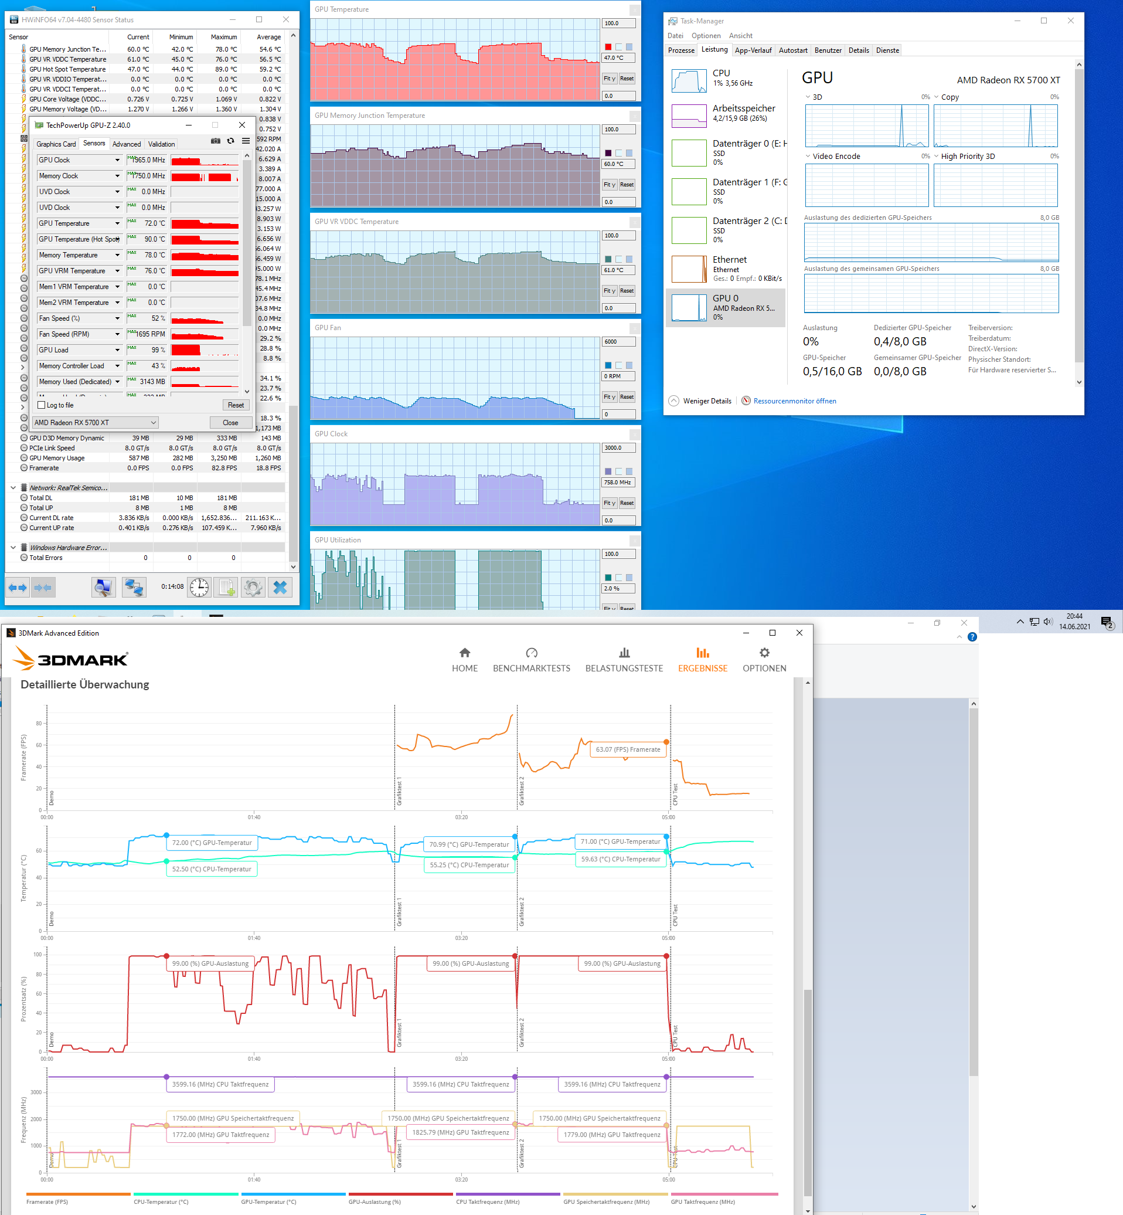Click HWiNFO remote network computers icon

[134, 587]
